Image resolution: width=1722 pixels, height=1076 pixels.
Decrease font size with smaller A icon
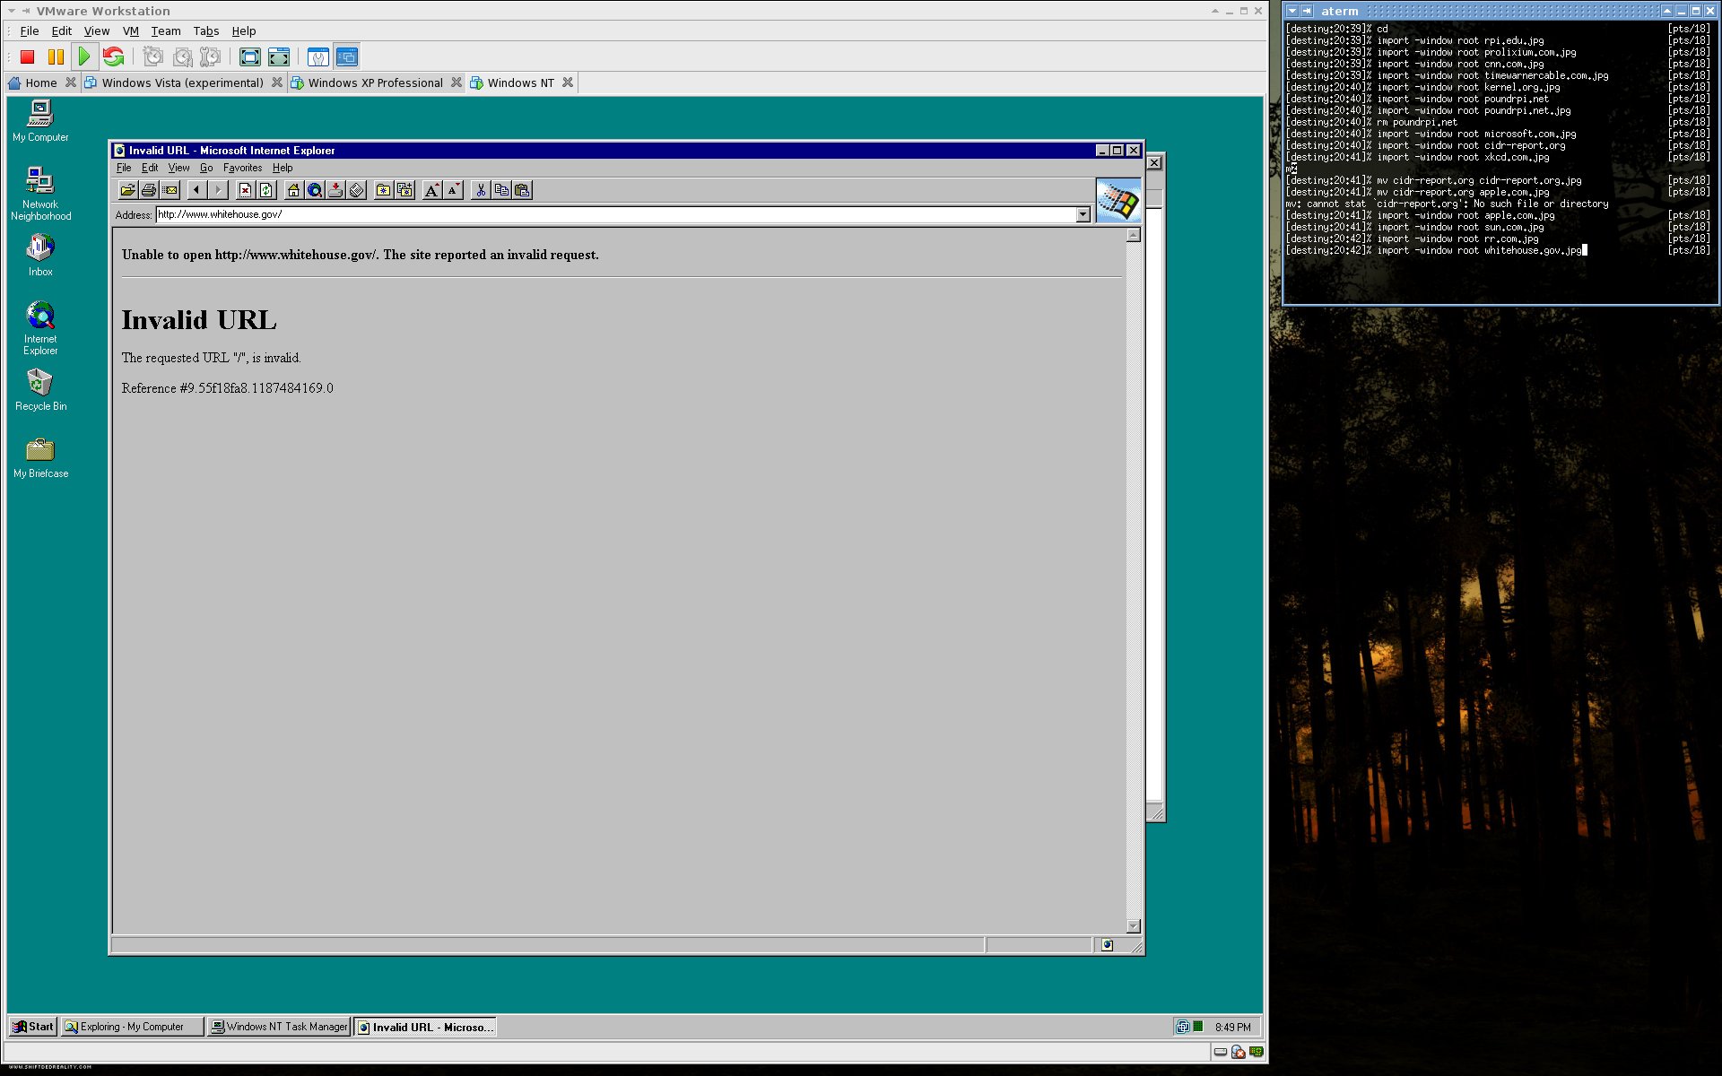click(x=454, y=190)
